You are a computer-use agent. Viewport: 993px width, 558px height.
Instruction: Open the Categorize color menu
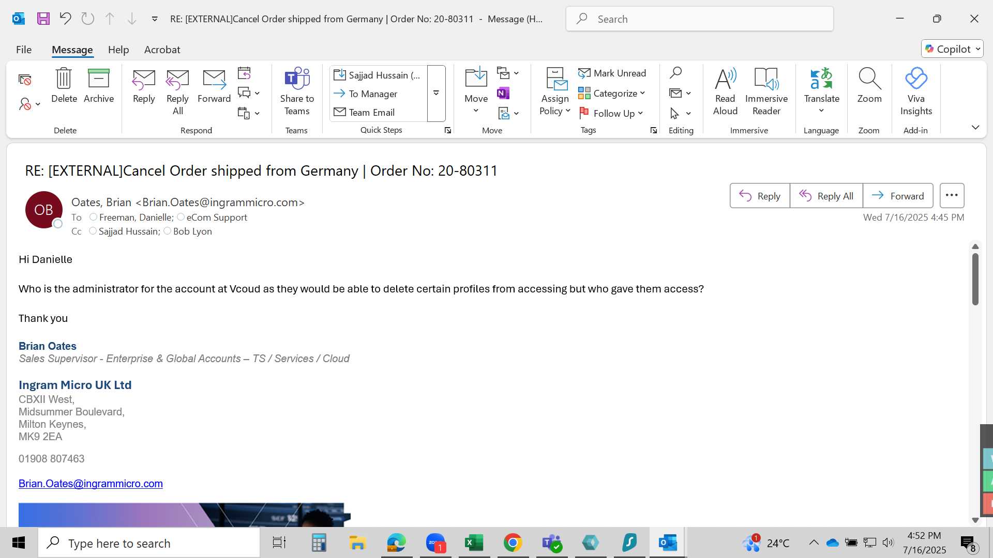(612, 94)
